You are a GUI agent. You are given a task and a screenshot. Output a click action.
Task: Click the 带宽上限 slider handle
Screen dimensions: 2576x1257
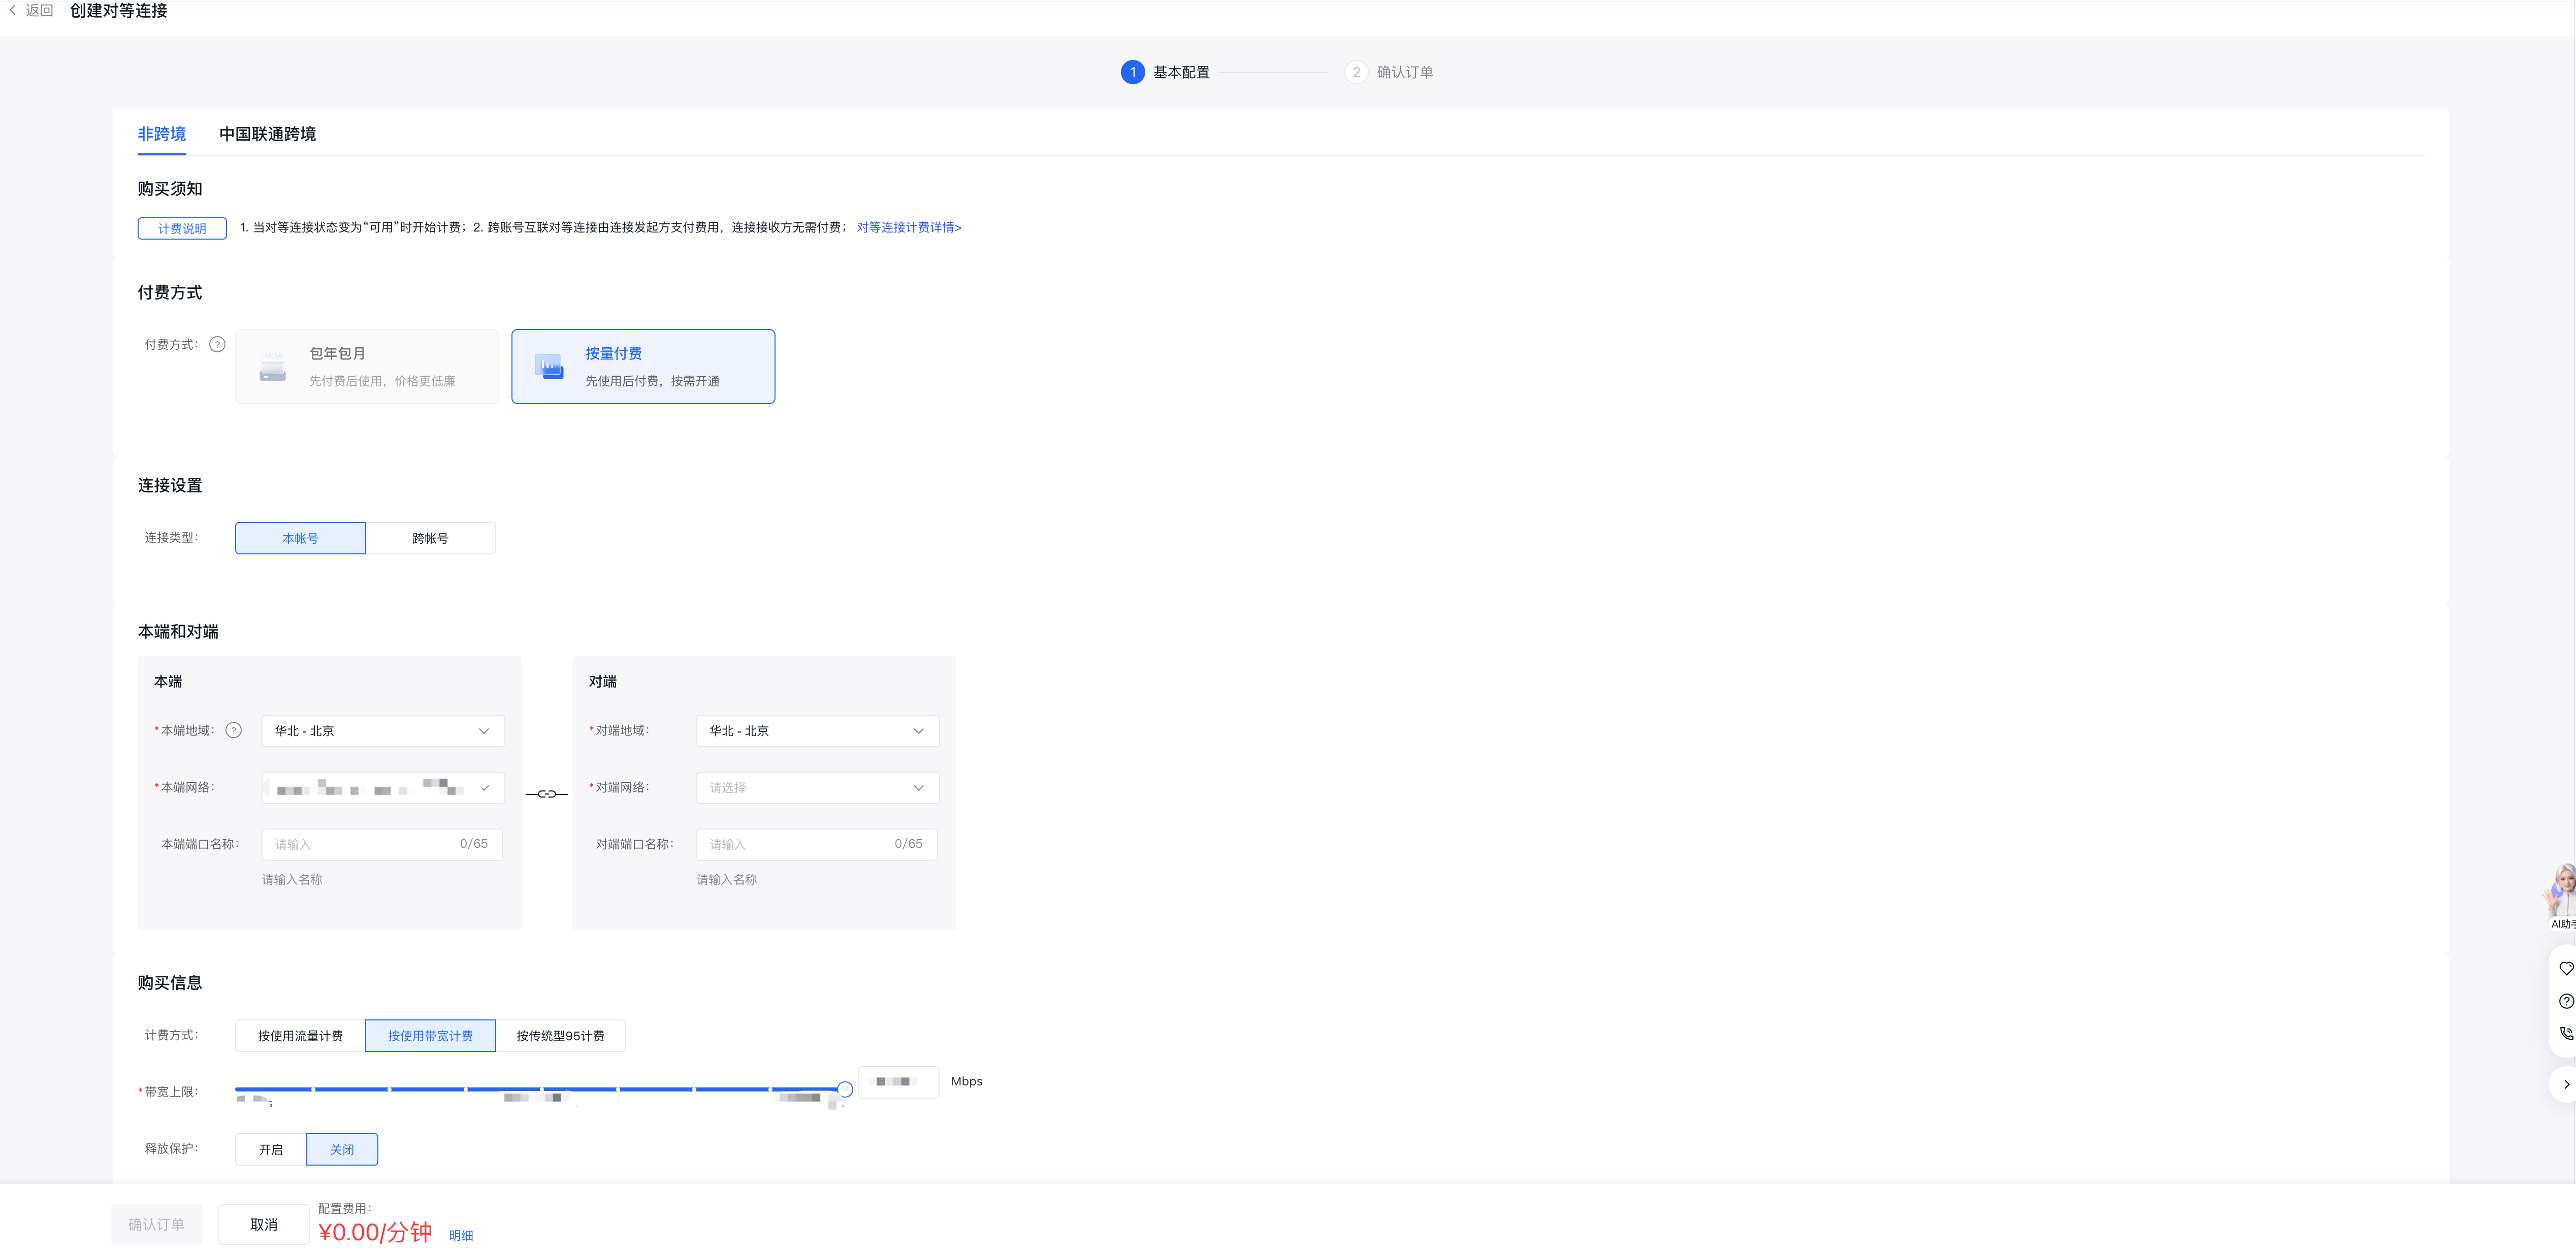[845, 1089]
